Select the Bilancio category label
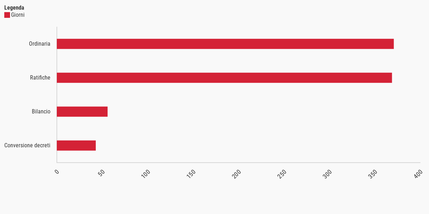This screenshot has height=214, width=429. pos(41,112)
